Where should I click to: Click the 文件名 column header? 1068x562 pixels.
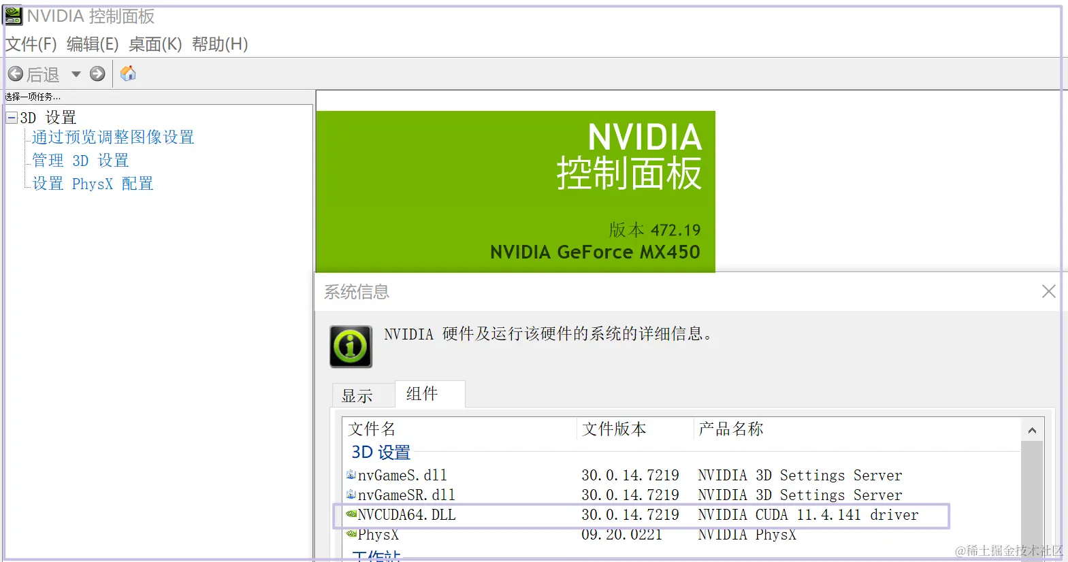[x=372, y=429]
